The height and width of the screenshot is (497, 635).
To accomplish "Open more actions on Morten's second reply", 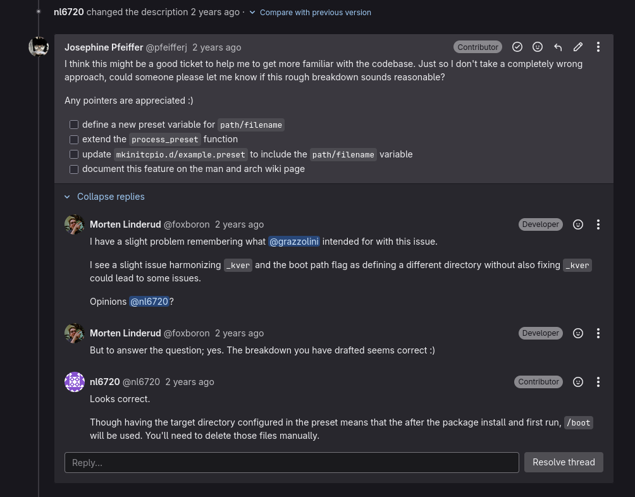I will click(x=598, y=333).
